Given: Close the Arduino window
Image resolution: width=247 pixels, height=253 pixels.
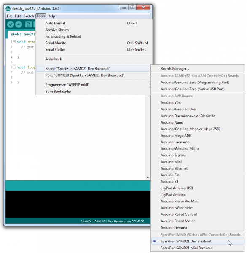Looking at the screenshot, I should (x=143, y=8).
